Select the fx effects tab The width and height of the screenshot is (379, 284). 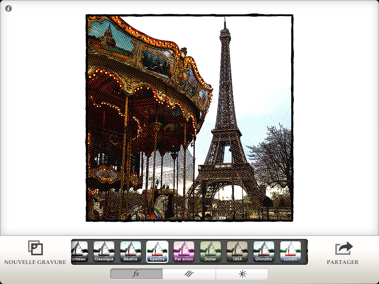(136, 274)
